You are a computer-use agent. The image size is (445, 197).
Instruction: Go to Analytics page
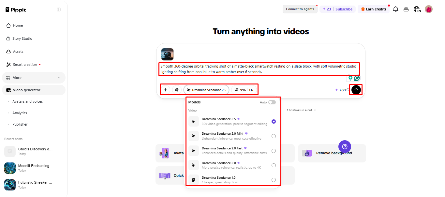point(20,113)
